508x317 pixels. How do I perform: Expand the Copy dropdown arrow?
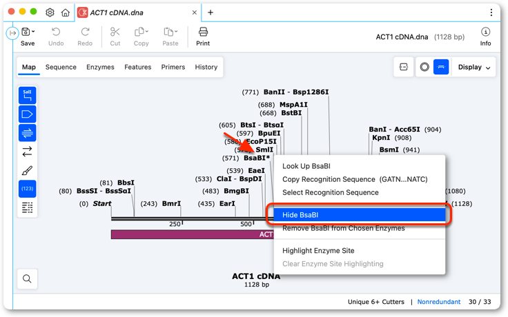(x=147, y=32)
